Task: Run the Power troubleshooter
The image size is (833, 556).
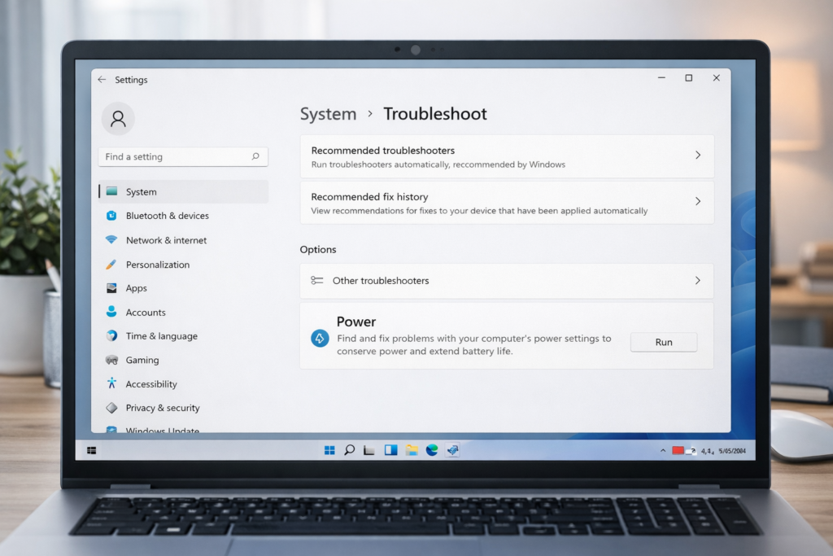Action: tap(663, 342)
